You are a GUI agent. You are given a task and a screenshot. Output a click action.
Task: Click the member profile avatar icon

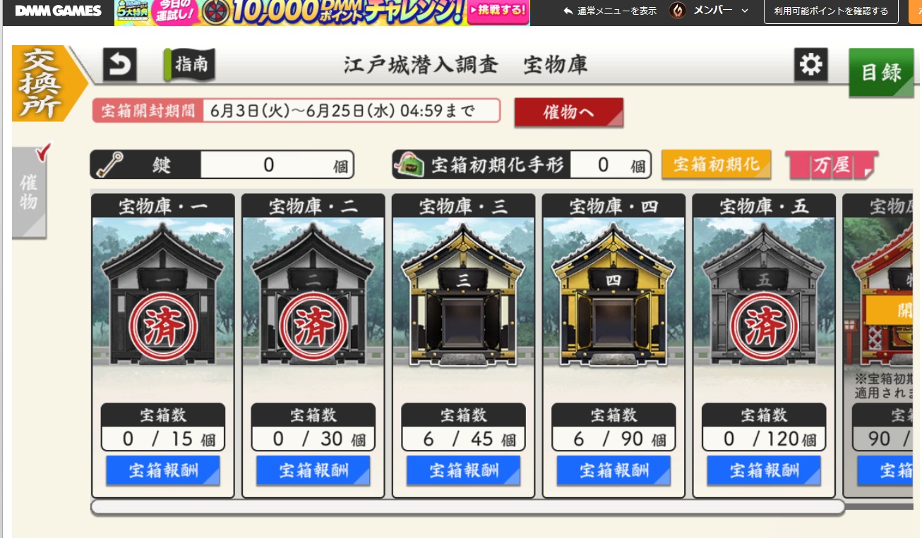click(678, 11)
